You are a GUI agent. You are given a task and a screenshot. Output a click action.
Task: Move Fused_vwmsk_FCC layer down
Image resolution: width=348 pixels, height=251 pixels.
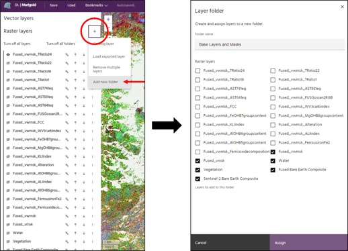84,122
